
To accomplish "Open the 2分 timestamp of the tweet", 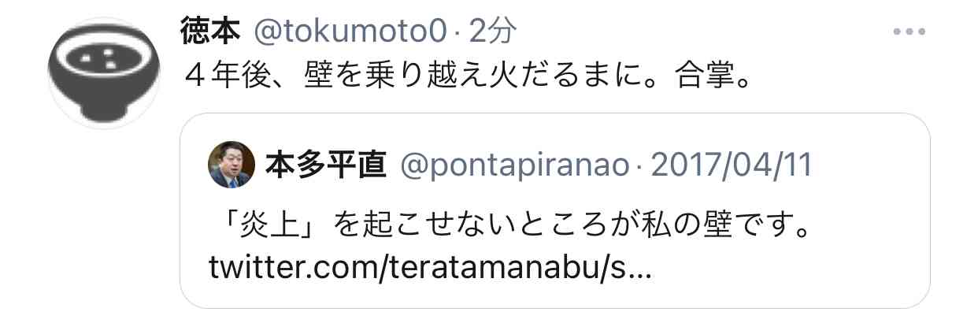I will tap(494, 32).
